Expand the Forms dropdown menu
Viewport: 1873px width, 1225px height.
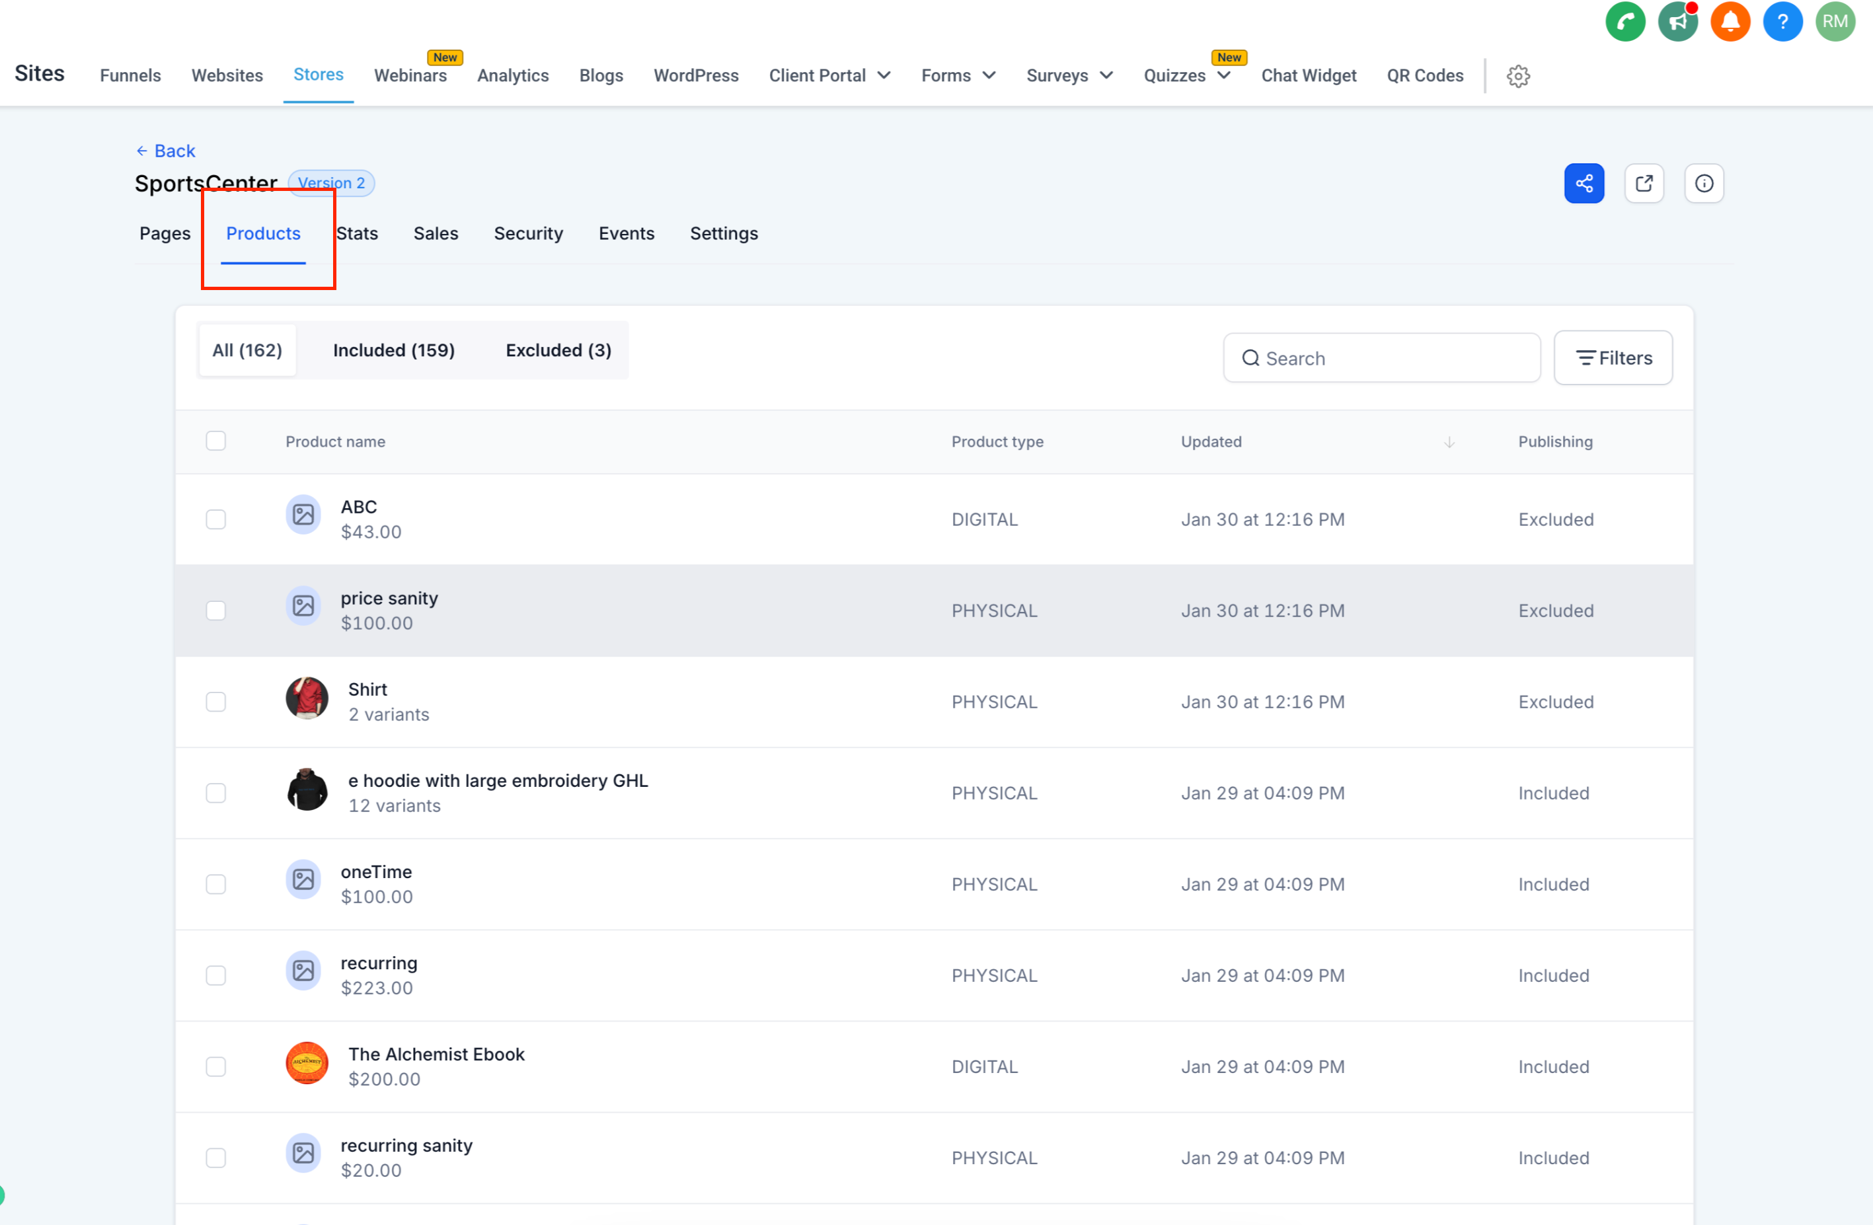point(958,75)
